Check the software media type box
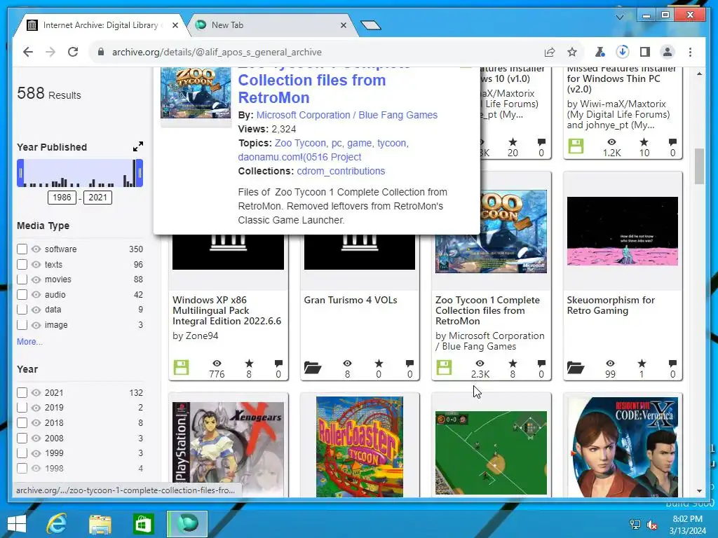 pyautogui.click(x=22, y=249)
